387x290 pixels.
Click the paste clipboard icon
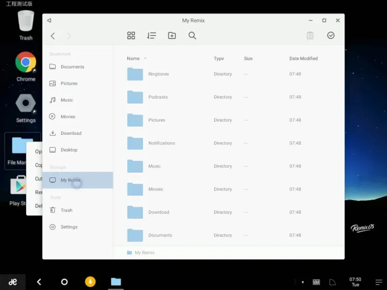click(310, 36)
